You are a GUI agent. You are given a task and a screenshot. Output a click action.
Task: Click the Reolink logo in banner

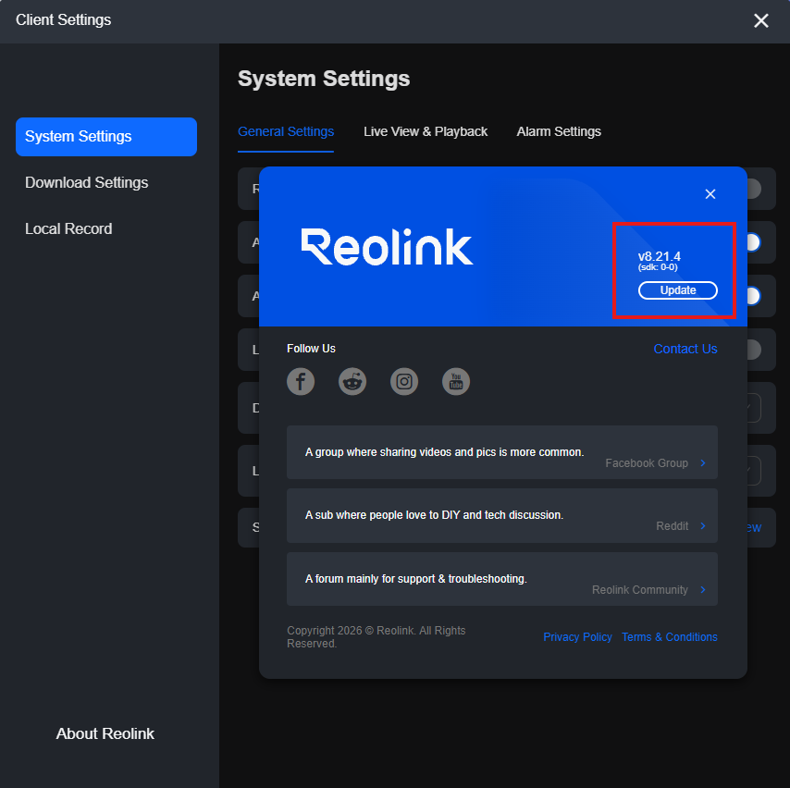coord(387,247)
